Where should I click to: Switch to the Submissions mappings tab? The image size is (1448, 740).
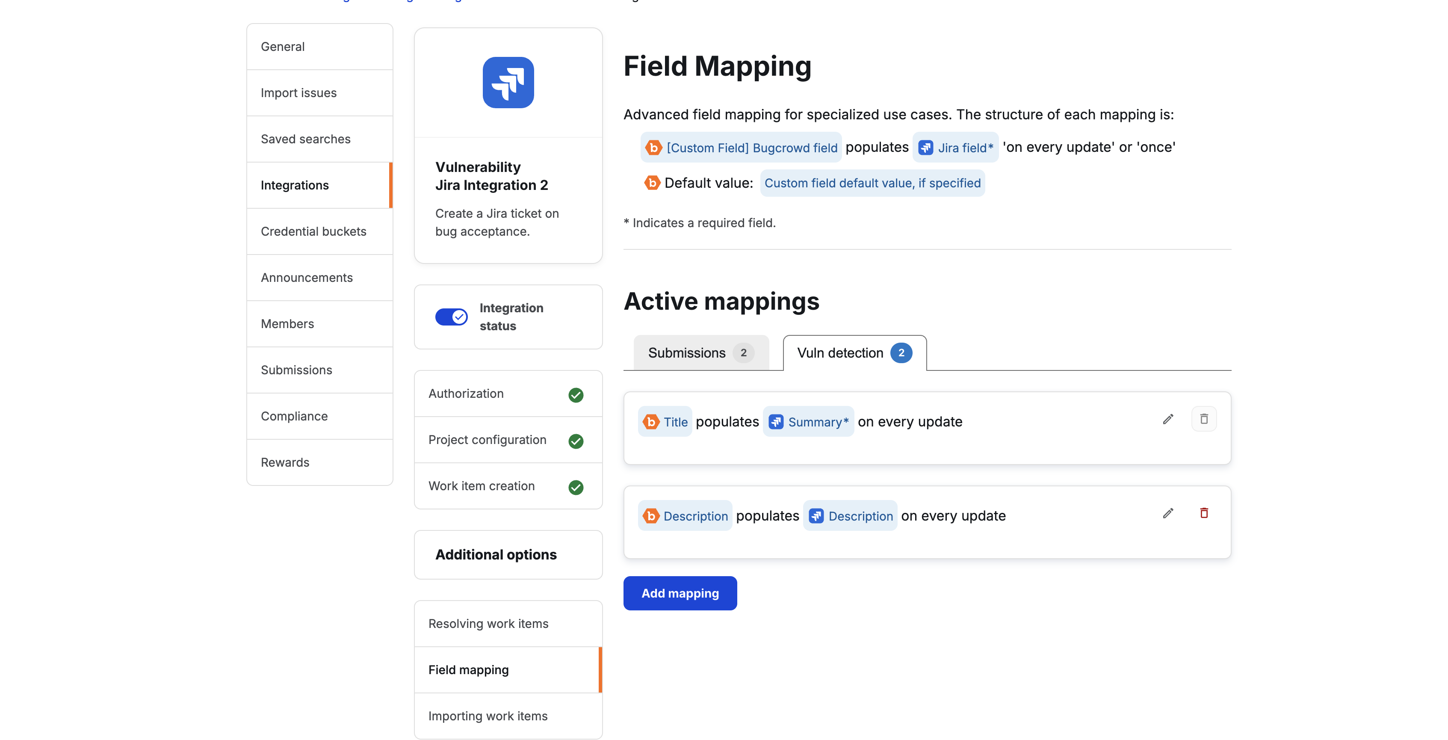pyautogui.click(x=701, y=352)
